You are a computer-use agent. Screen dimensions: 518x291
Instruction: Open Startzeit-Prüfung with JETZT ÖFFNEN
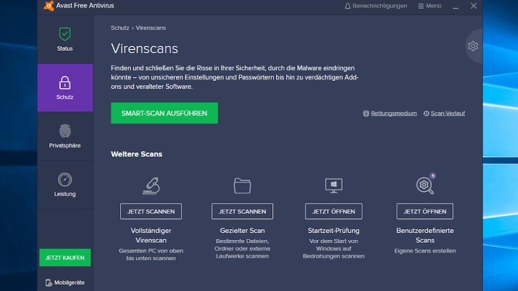click(334, 212)
